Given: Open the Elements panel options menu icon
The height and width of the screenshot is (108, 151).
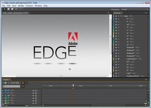Looking at the screenshot, I should pos(146,13).
